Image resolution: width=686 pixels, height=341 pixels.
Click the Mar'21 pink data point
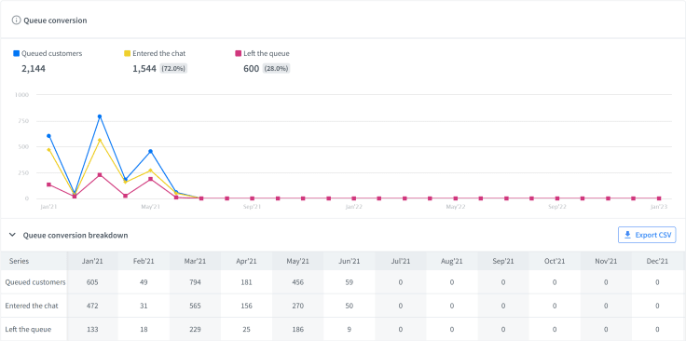click(x=100, y=175)
